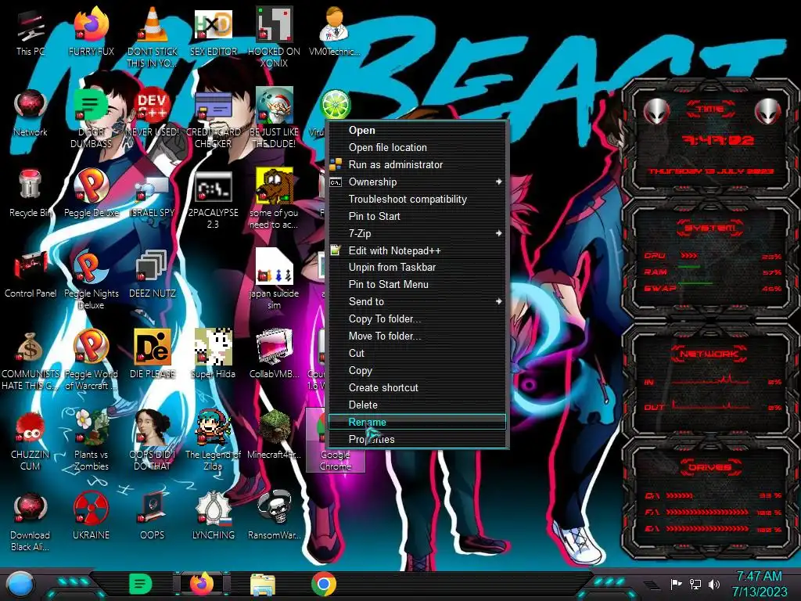
Task: Select the Super Hilda icon
Action: coord(214,354)
